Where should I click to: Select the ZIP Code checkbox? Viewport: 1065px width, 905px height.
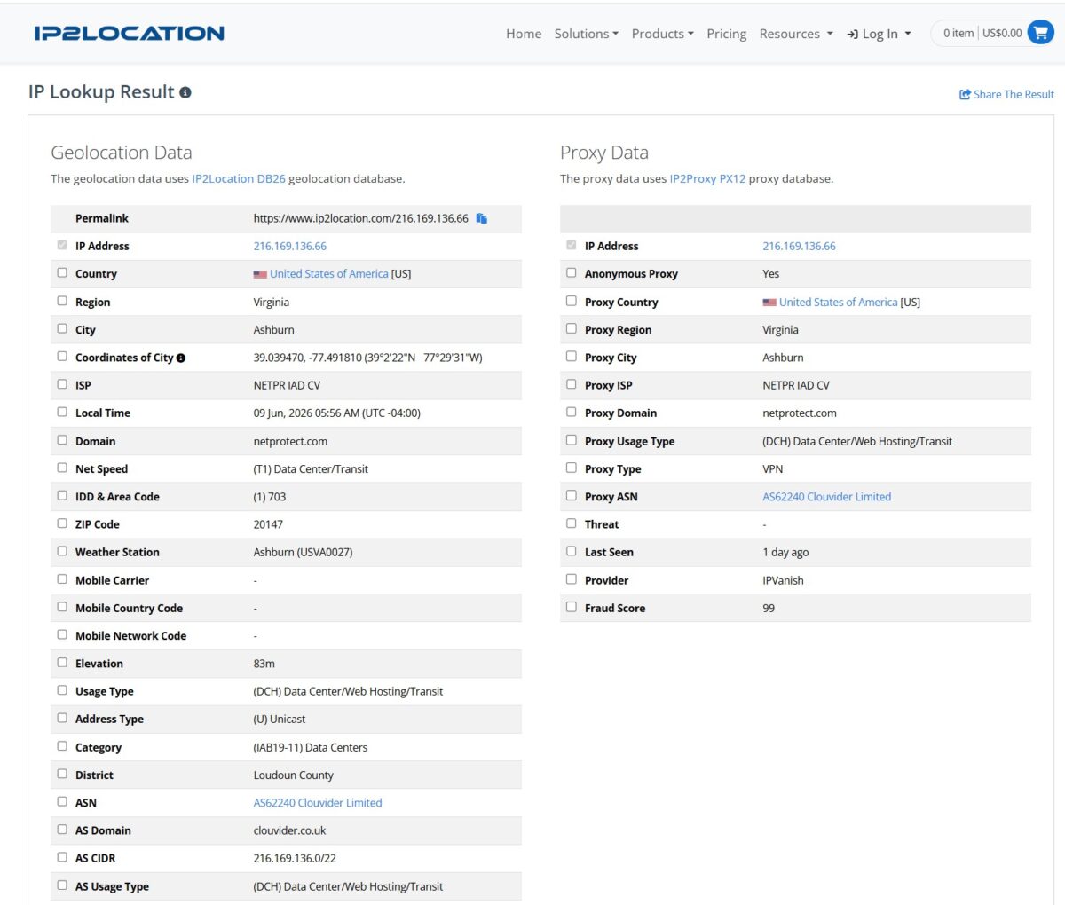click(62, 523)
